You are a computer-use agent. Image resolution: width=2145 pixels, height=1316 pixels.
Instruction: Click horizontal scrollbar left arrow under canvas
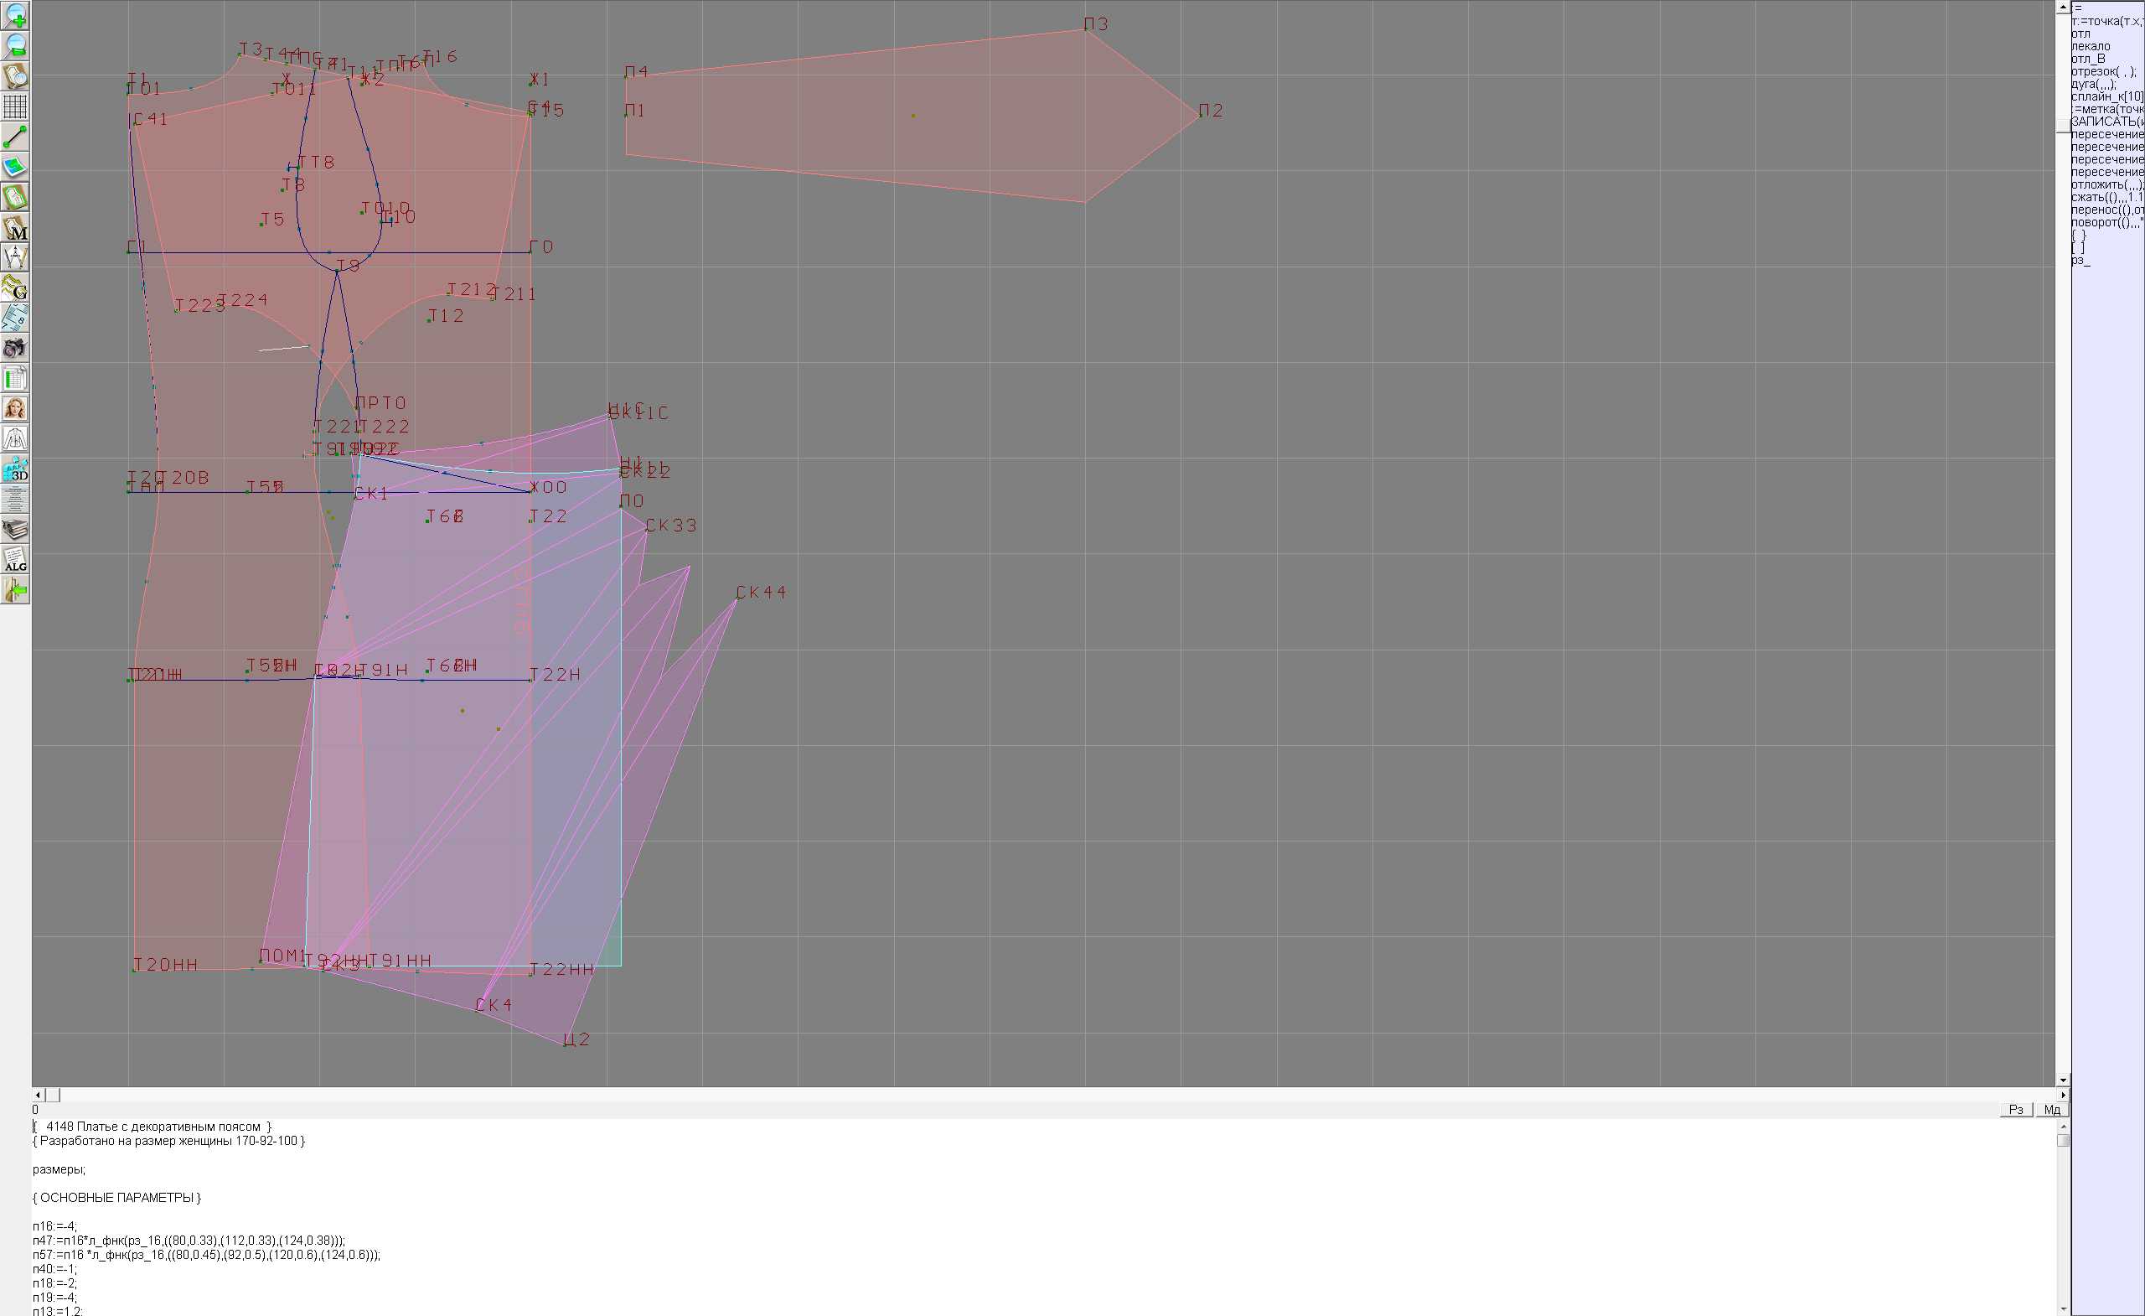pyautogui.click(x=38, y=1095)
